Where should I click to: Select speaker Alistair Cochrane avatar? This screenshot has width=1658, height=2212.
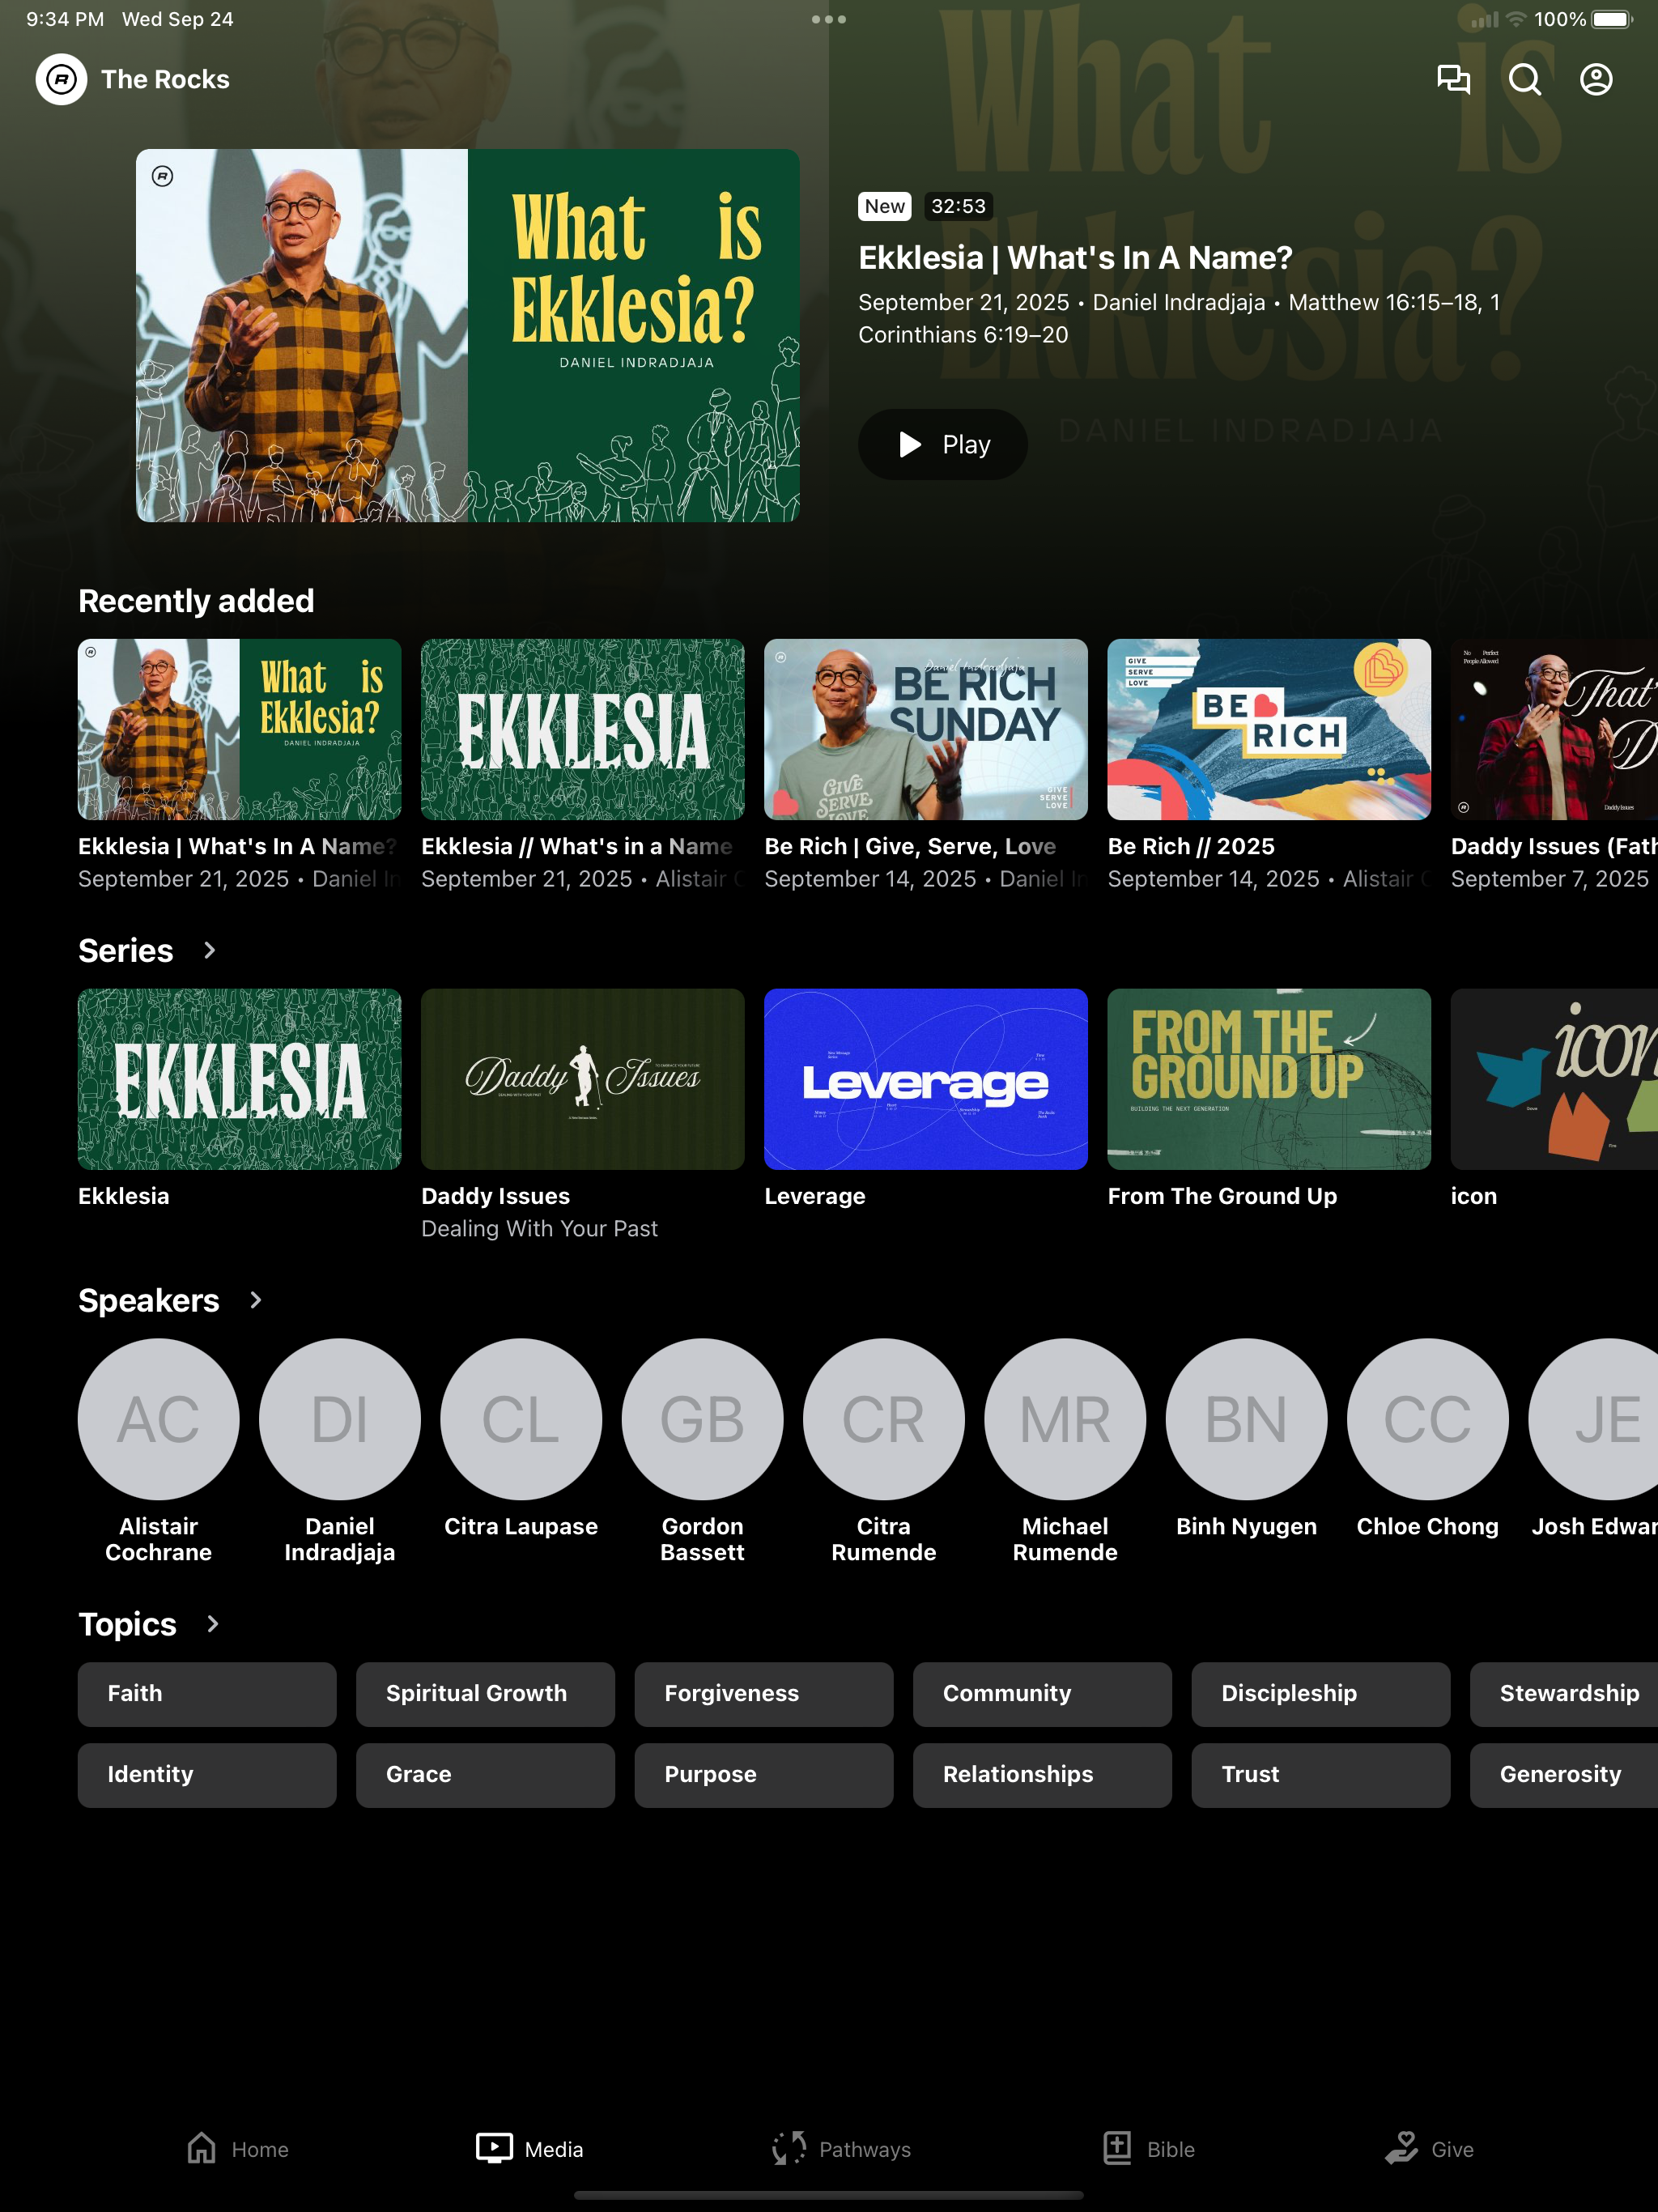[x=159, y=1419]
